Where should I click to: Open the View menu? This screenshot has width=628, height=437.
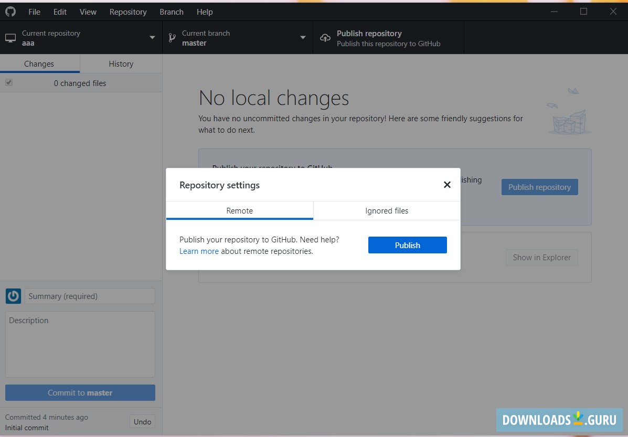(88, 12)
